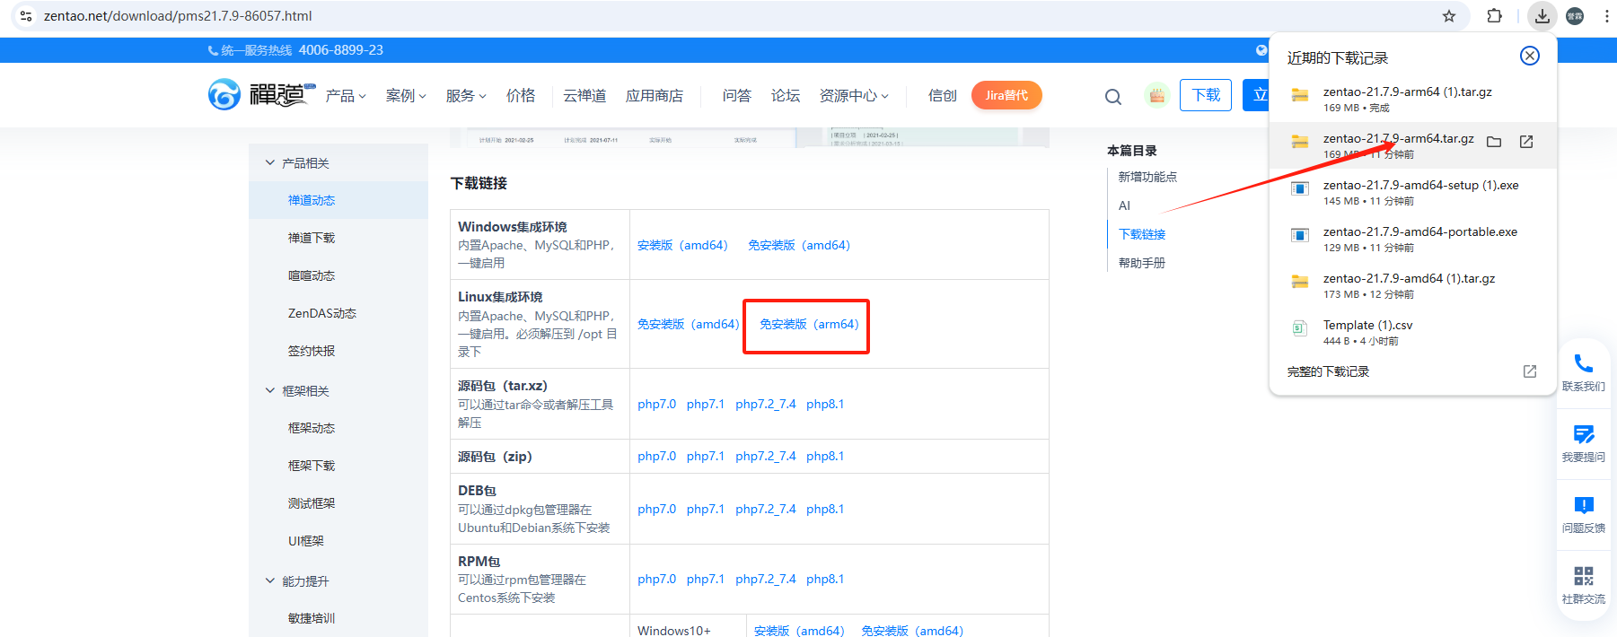Expand the 资源中心 navigation dropdown
Viewport: 1617px width, 637px height.
tap(854, 96)
